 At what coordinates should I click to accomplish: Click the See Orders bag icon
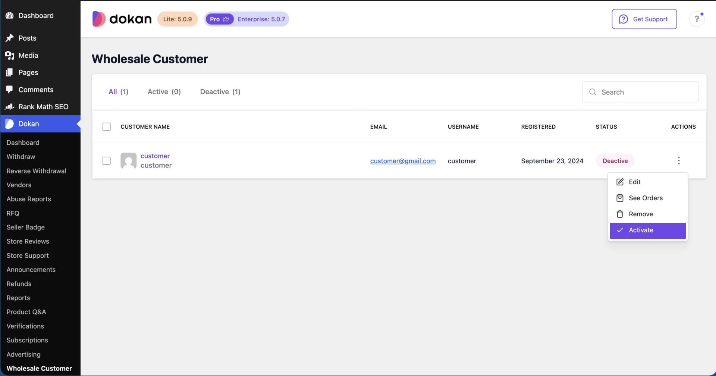click(x=620, y=198)
